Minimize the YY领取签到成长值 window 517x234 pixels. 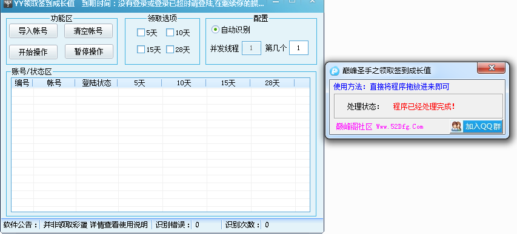(276, 2)
